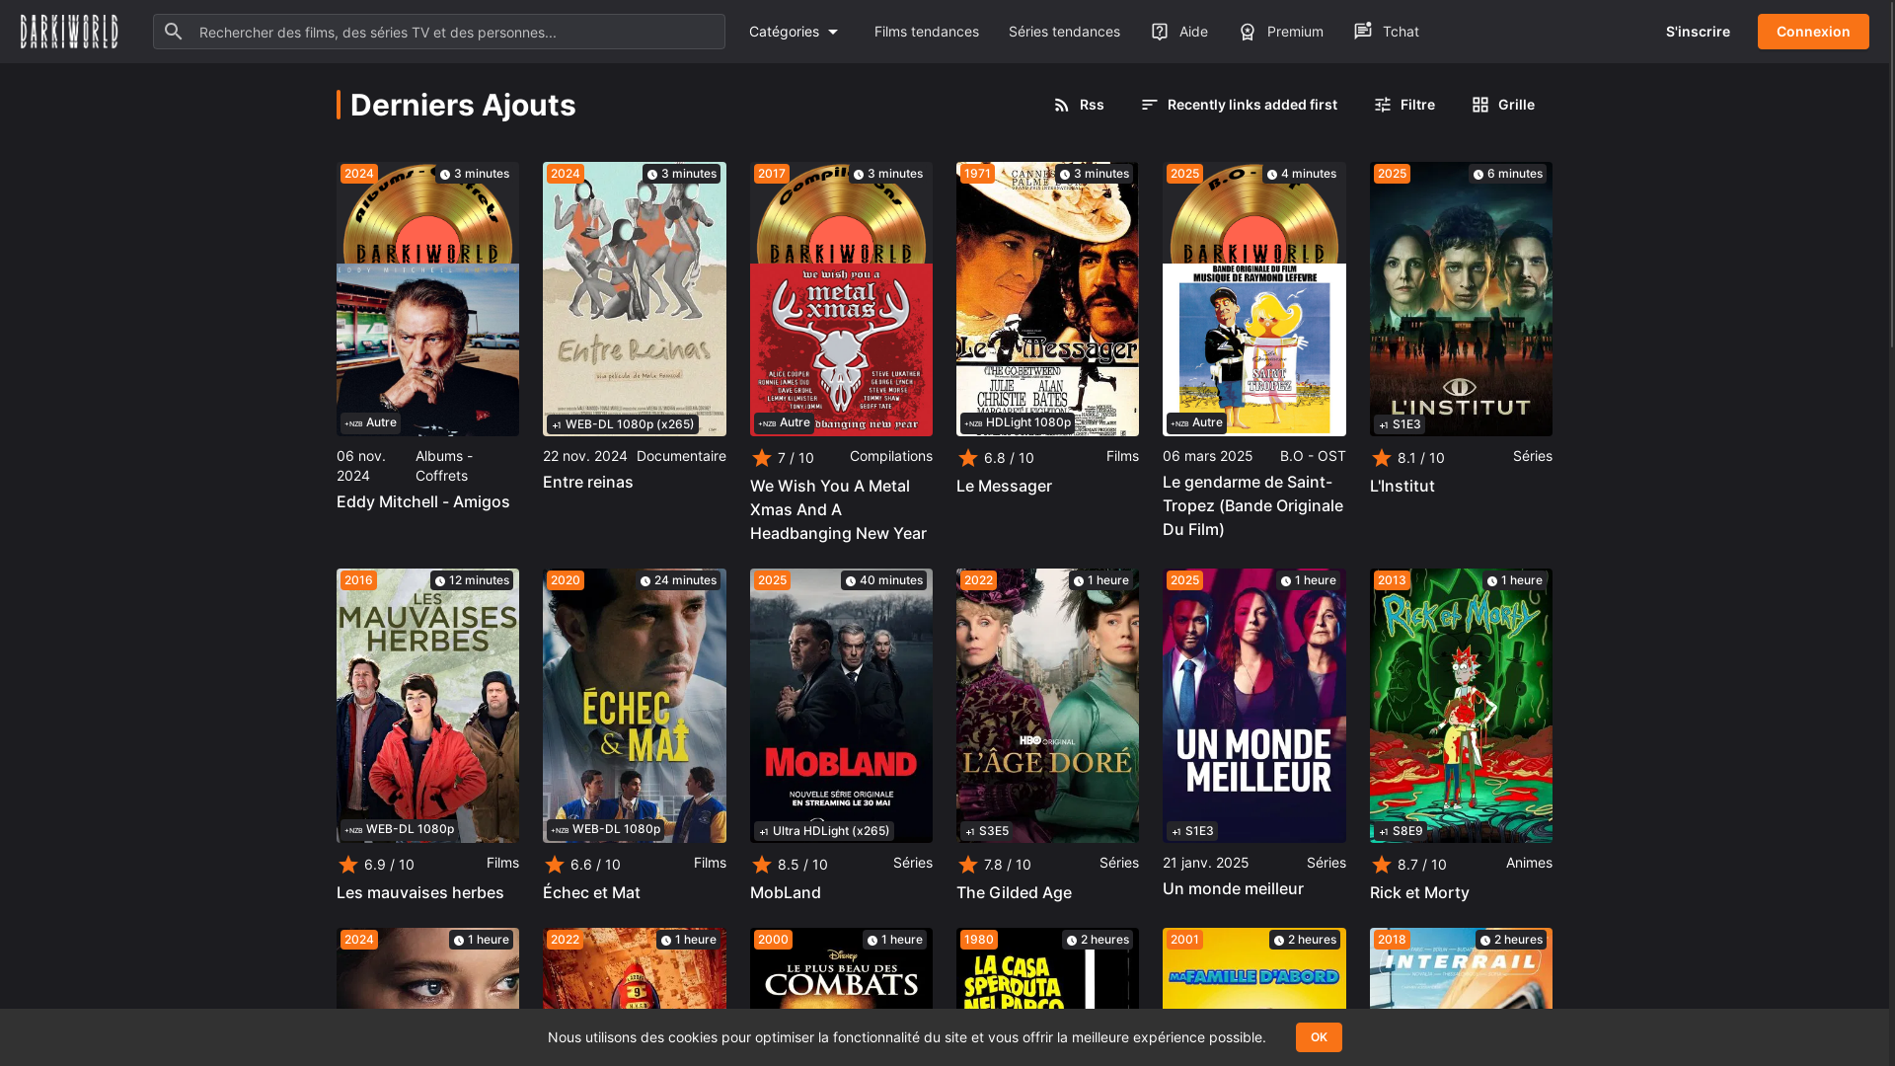Viewport: 1895px width, 1066px height.
Task: Click Le gendarme de Saint-Tropez title
Action: (1252, 505)
